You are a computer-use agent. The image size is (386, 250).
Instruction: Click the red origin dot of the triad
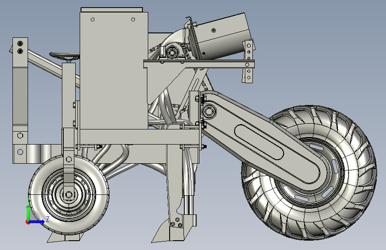pos(28,222)
